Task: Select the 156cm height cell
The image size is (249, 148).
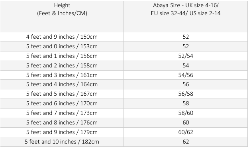Action: tap(62, 56)
